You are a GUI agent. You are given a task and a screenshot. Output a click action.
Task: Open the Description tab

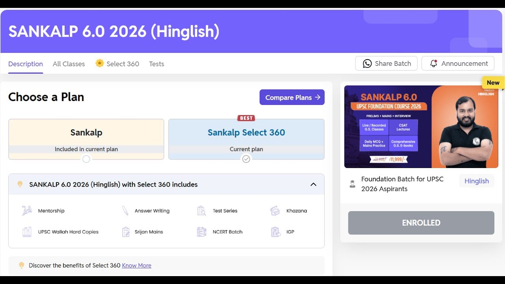[26, 64]
